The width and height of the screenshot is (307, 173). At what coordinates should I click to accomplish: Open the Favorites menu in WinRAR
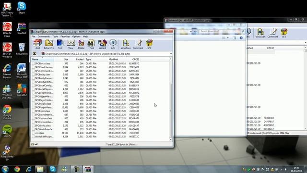point(65,37)
